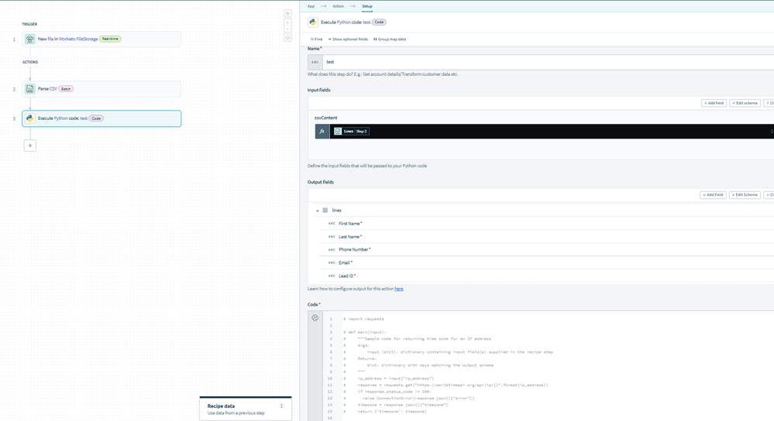774x421 pixels.
Task: Click the csvContent formula input field
Action: (552, 131)
